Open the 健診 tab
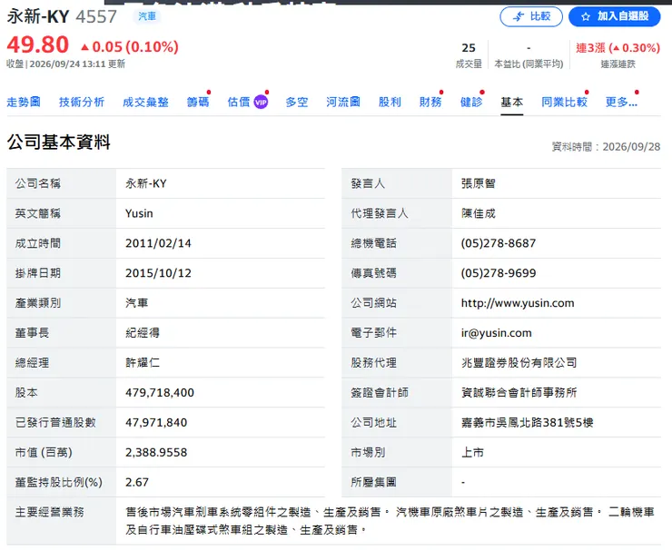 tap(471, 102)
